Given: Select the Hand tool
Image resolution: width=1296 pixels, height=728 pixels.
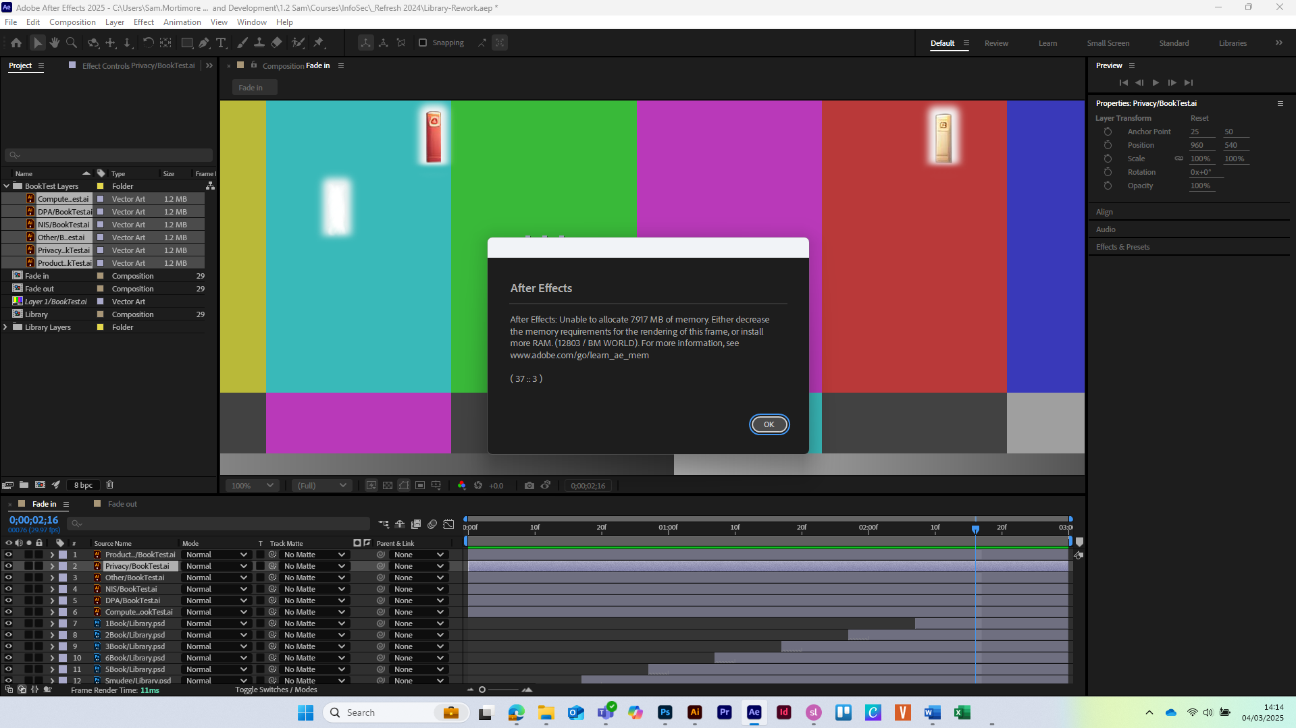Looking at the screenshot, I should tap(54, 43).
